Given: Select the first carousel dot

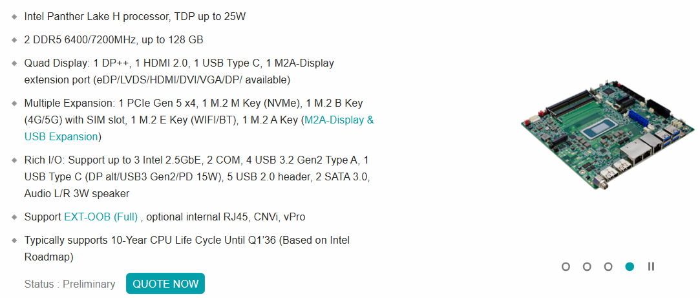Looking at the screenshot, I should [x=566, y=267].
